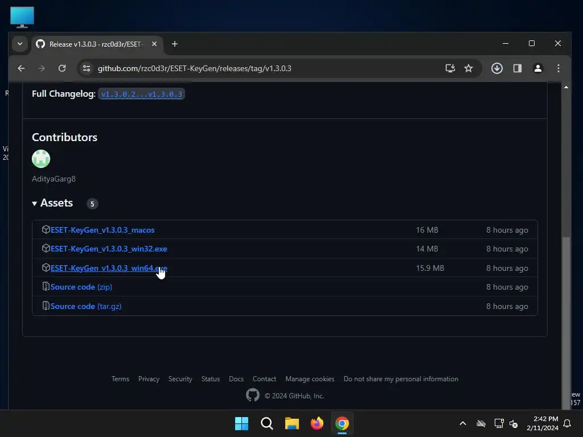Toggle the Chrome side panel icon
The width and height of the screenshot is (583, 437).
pos(517,68)
